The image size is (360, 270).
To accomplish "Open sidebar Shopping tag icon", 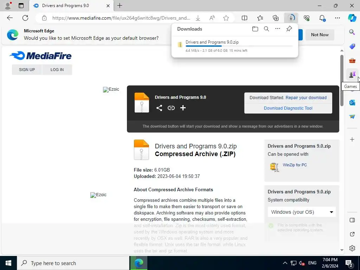I will click(352, 46).
